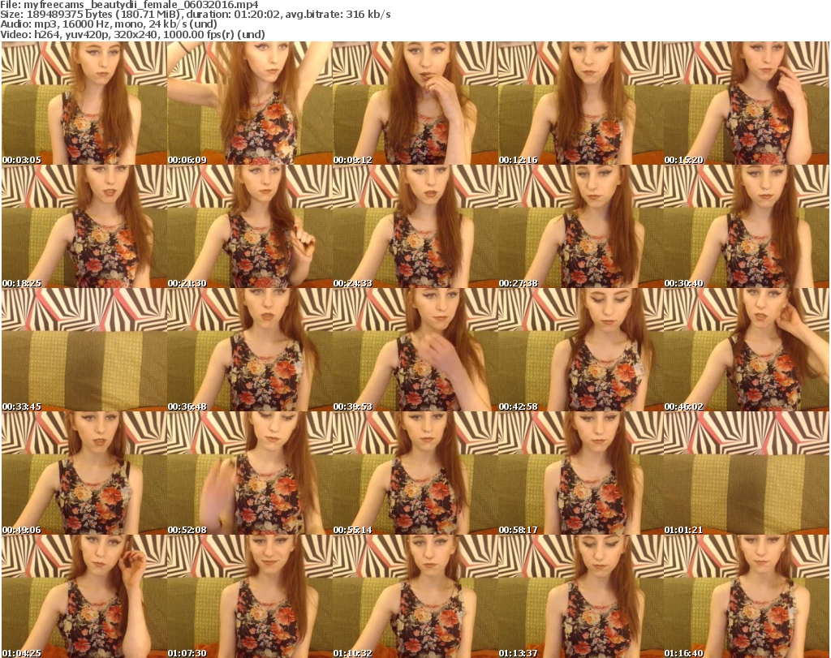Click the Video h264 info line
The image size is (831, 658).
[132, 34]
